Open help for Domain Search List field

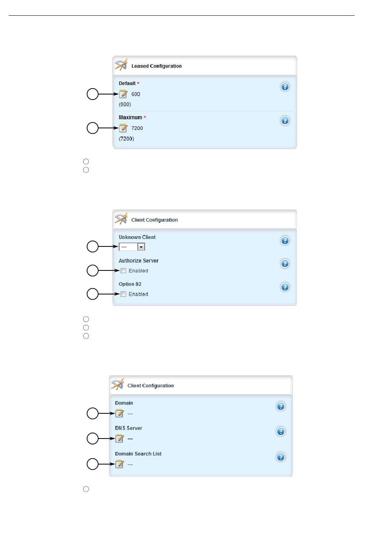pos(281,457)
